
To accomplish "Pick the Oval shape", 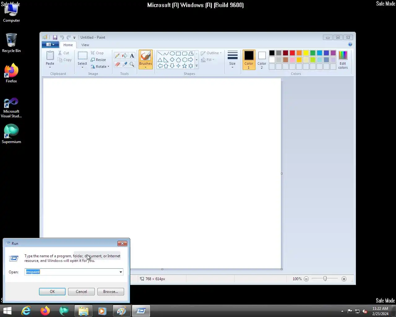I will coord(172,54).
